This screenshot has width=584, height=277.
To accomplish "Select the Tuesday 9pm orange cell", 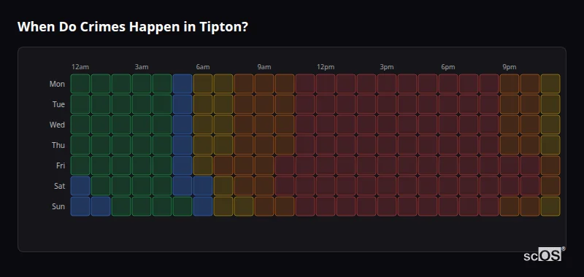I will pos(510,104).
